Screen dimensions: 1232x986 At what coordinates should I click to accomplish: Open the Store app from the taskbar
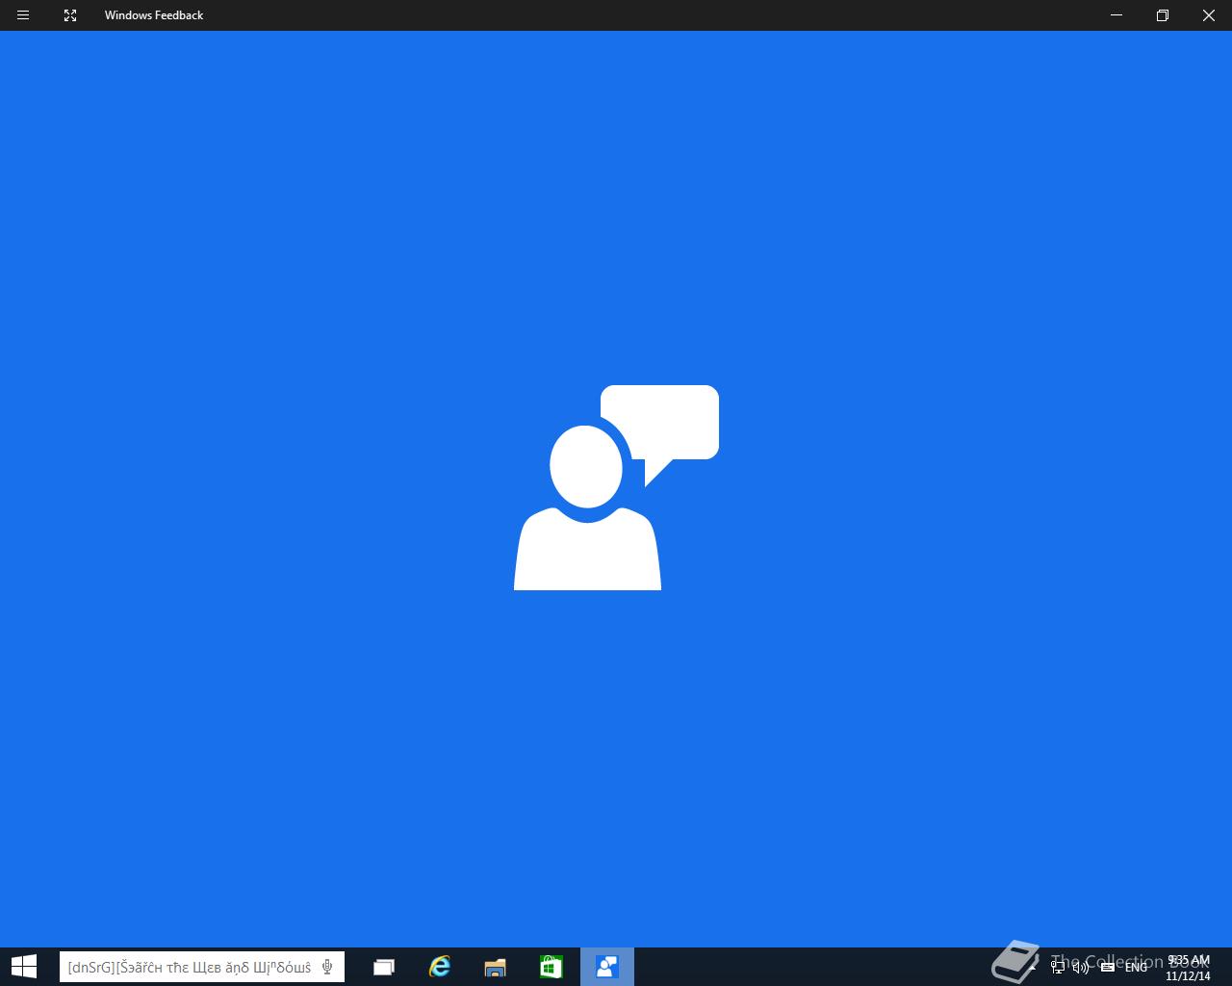point(551,967)
